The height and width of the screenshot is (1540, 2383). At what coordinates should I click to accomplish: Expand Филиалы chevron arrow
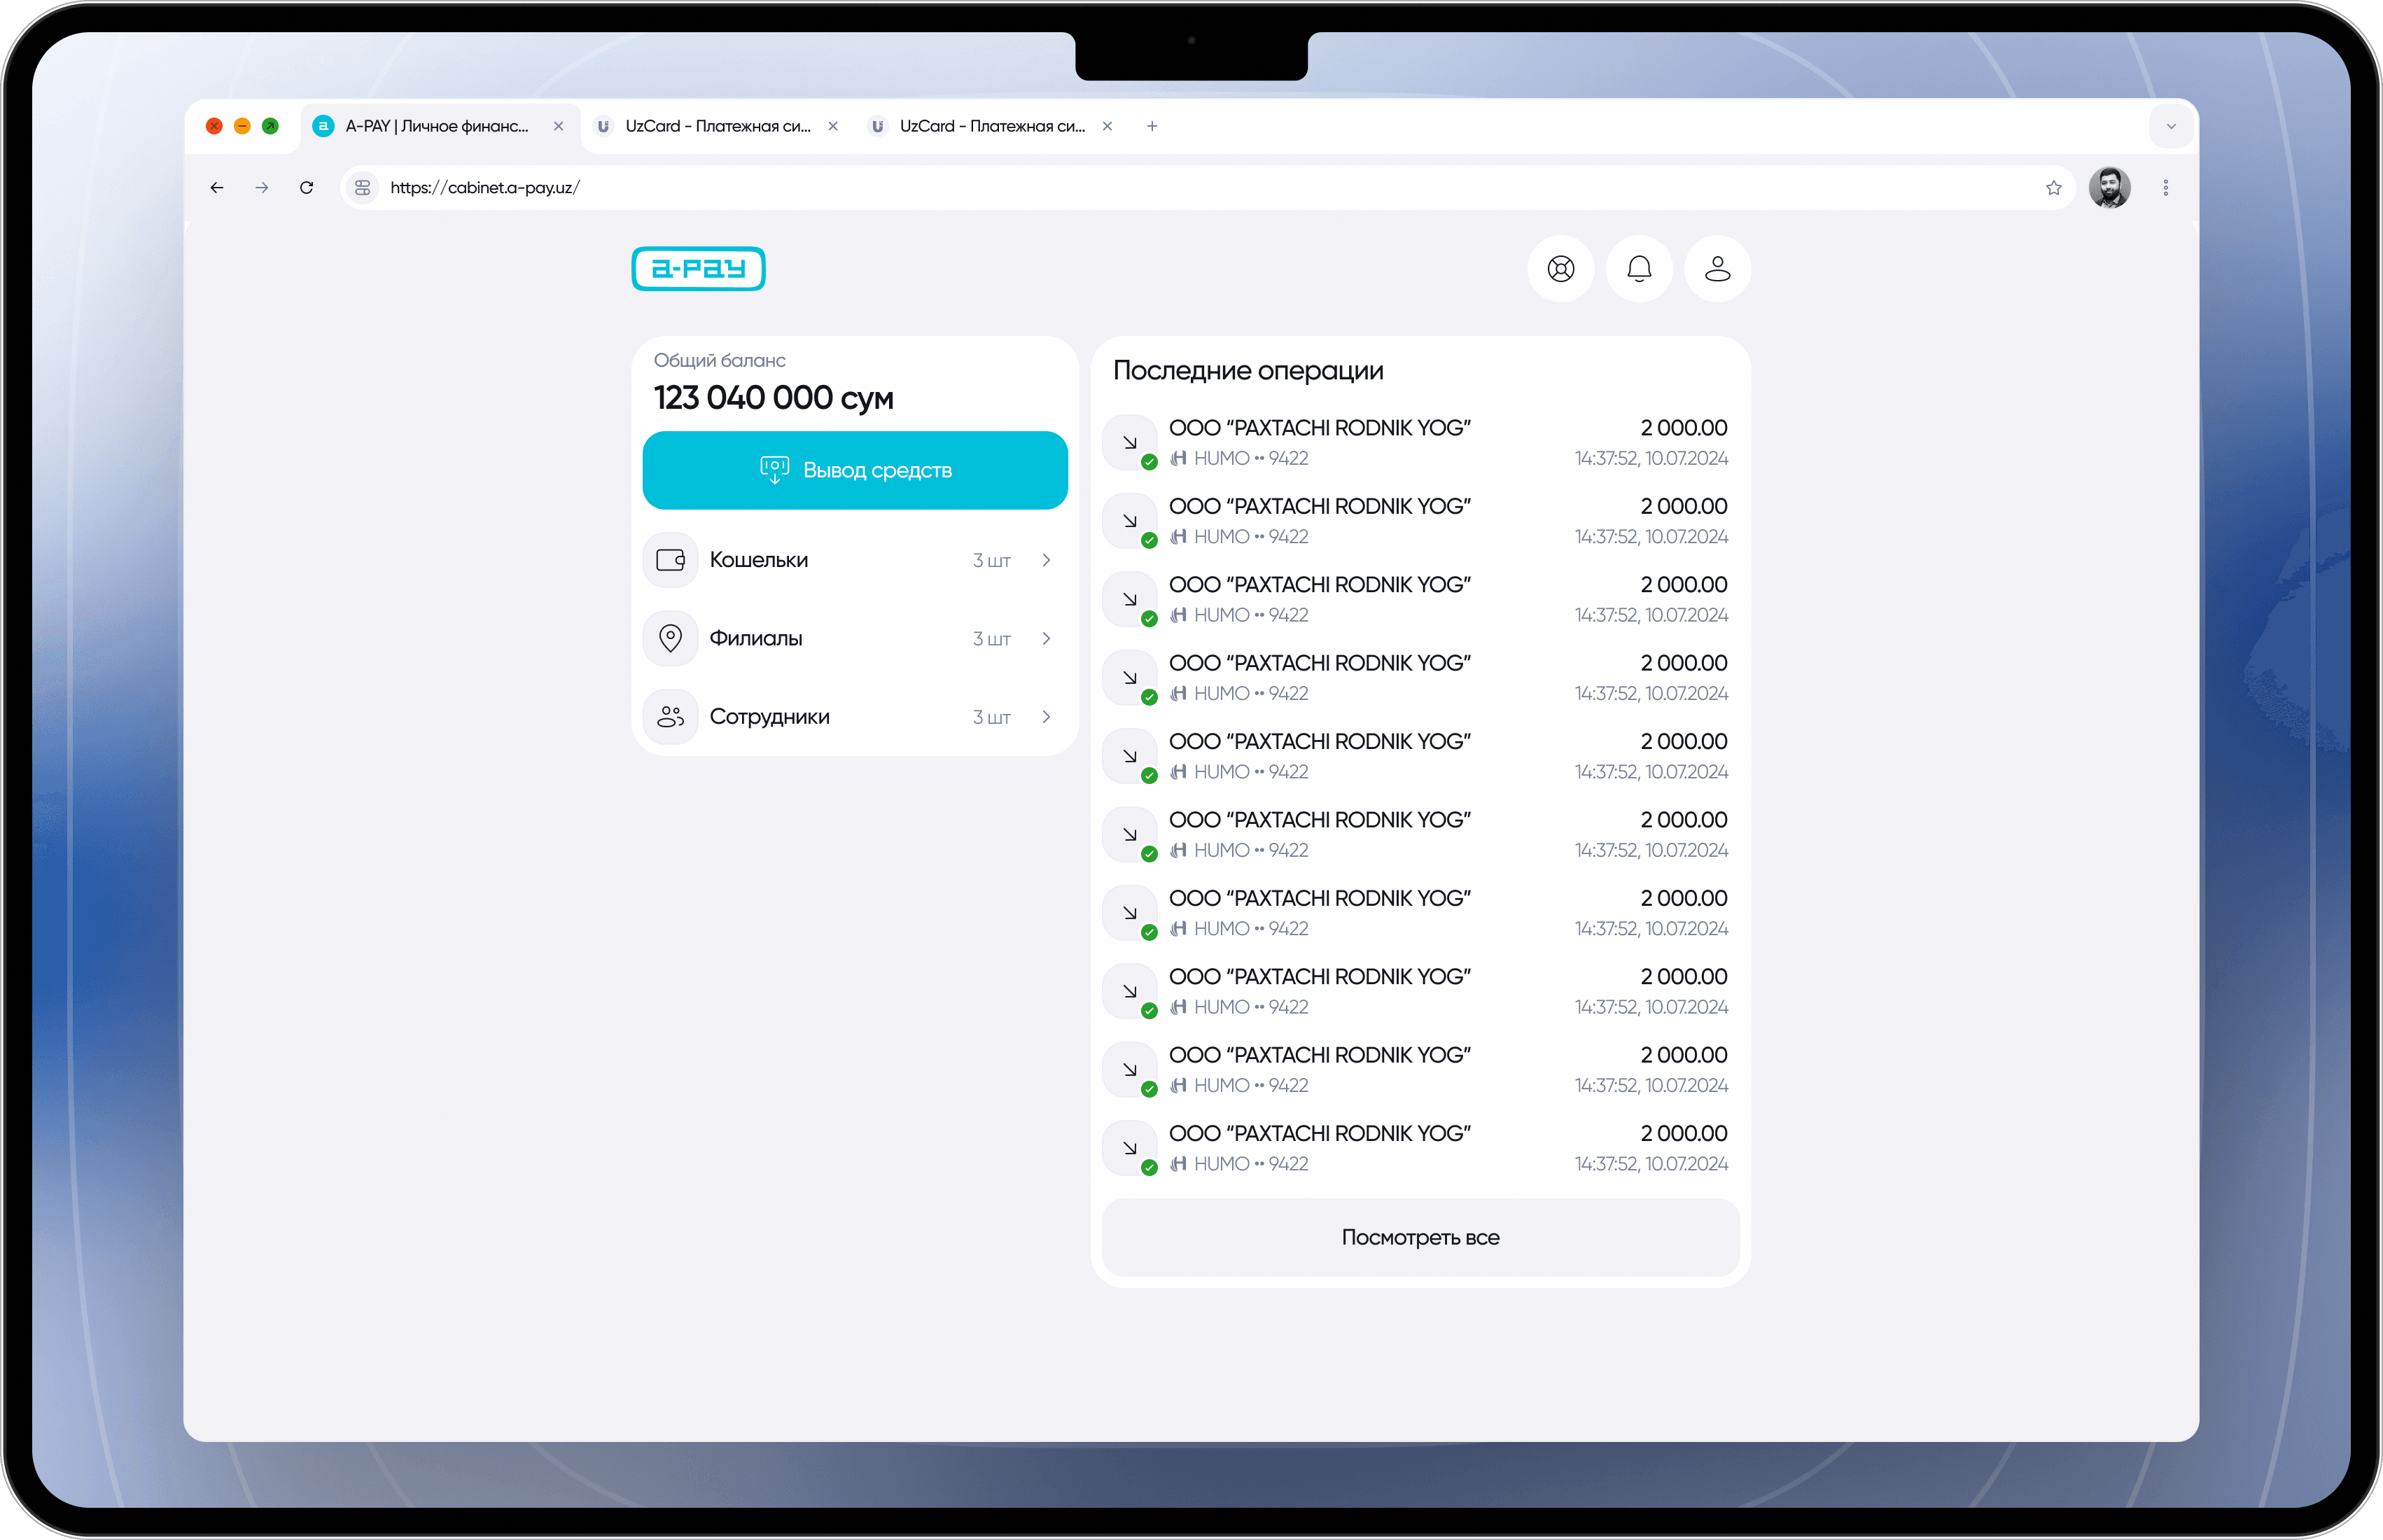(1046, 638)
